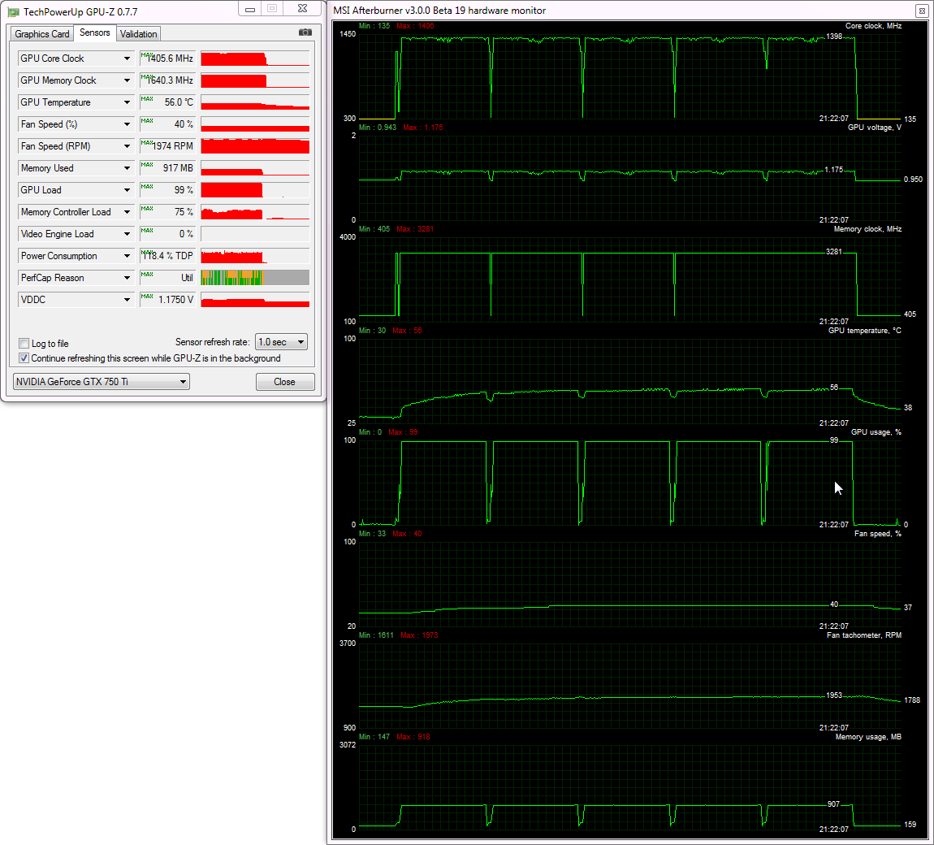Expand the VDDC sensor dropdown
The image size is (934, 845).
click(126, 300)
